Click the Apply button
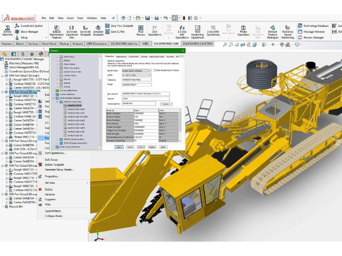The image size is (342, 256). coord(119,147)
